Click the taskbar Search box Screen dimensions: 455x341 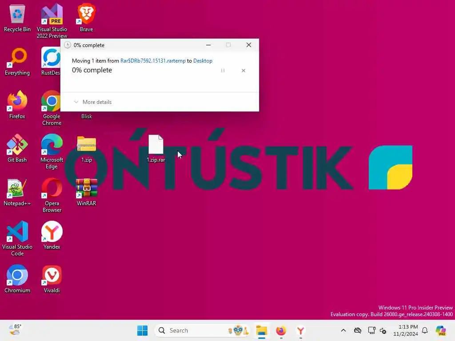coord(202,330)
